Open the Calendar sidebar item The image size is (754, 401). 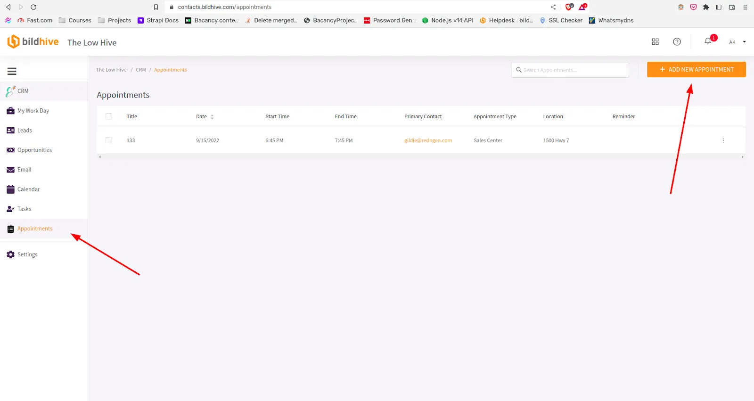28,189
